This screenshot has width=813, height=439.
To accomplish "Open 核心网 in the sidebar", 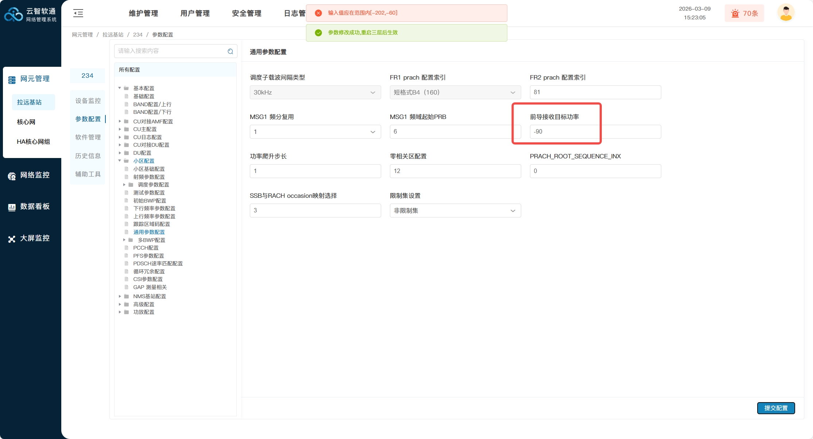I will (x=26, y=122).
